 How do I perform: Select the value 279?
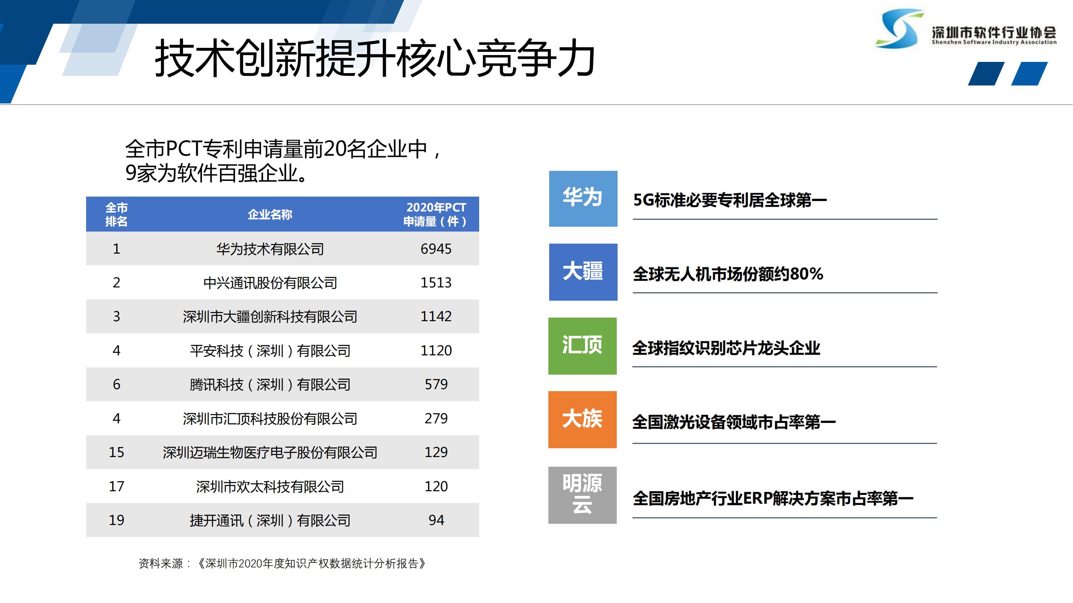(x=436, y=418)
